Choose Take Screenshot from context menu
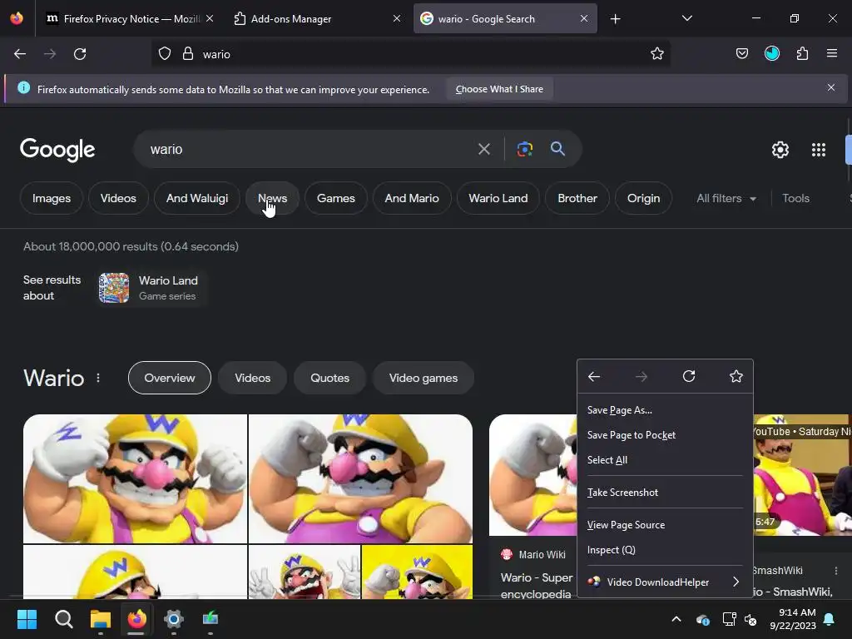Image resolution: width=852 pixels, height=639 pixels. tap(665, 493)
